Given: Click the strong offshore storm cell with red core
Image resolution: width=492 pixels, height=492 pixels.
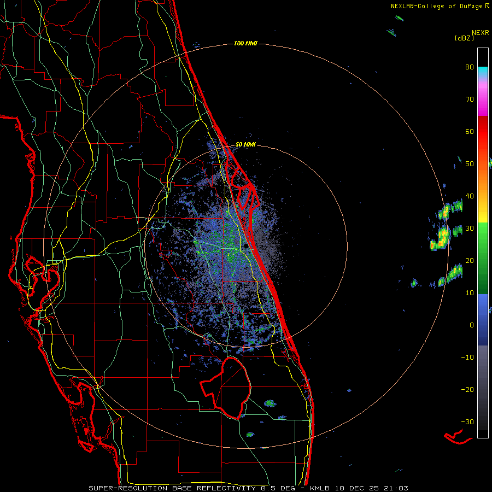Looking at the screenshot, I should 440,239.
